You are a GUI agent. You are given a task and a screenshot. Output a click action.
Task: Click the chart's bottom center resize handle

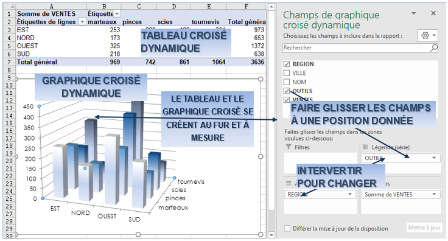point(138,234)
